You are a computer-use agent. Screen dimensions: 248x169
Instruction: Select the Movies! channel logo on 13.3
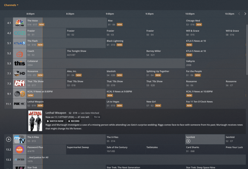20,160
